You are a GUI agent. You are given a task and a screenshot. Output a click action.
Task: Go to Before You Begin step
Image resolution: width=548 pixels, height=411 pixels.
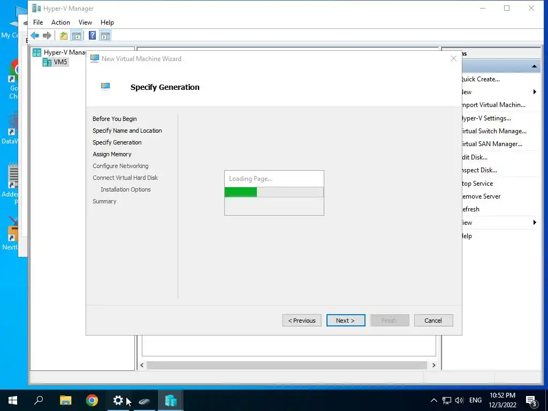115,119
